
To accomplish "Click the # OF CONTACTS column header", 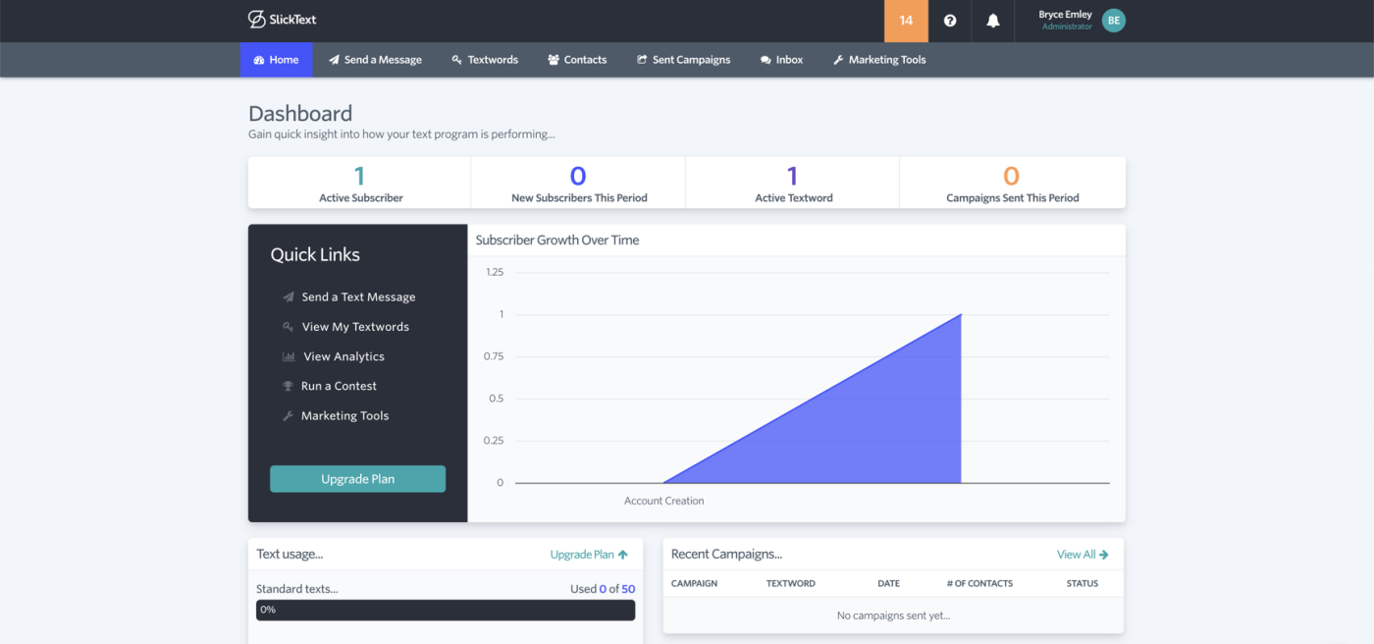I will 979,583.
